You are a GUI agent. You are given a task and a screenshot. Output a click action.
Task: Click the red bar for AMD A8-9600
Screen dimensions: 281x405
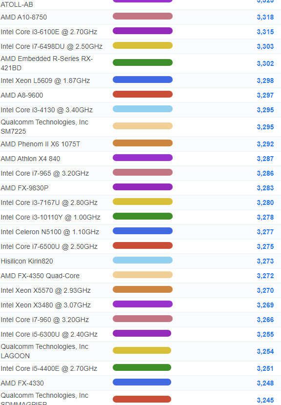point(142,94)
